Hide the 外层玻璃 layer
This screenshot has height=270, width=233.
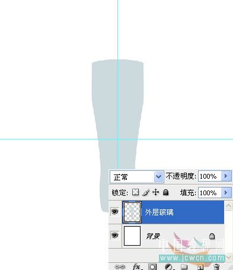[x=115, y=211]
